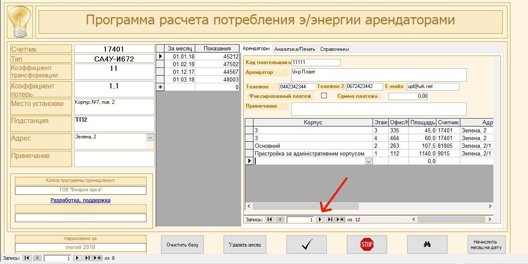Click the ТОВ "Вечірня зірка" owner field
This screenshot has width=528, height=264.
pos(81,190)
